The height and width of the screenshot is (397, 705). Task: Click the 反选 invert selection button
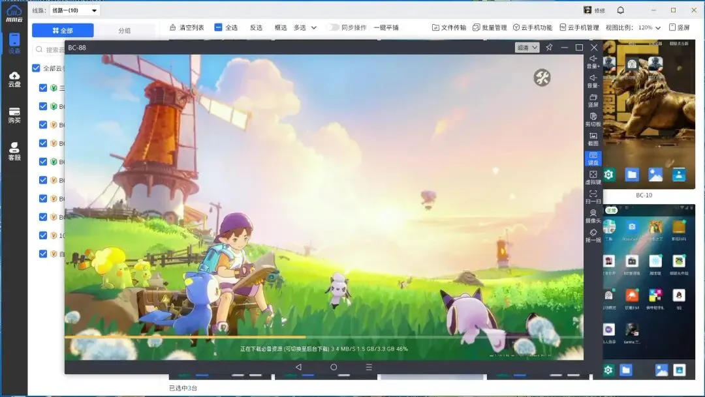tap(257, 27)
